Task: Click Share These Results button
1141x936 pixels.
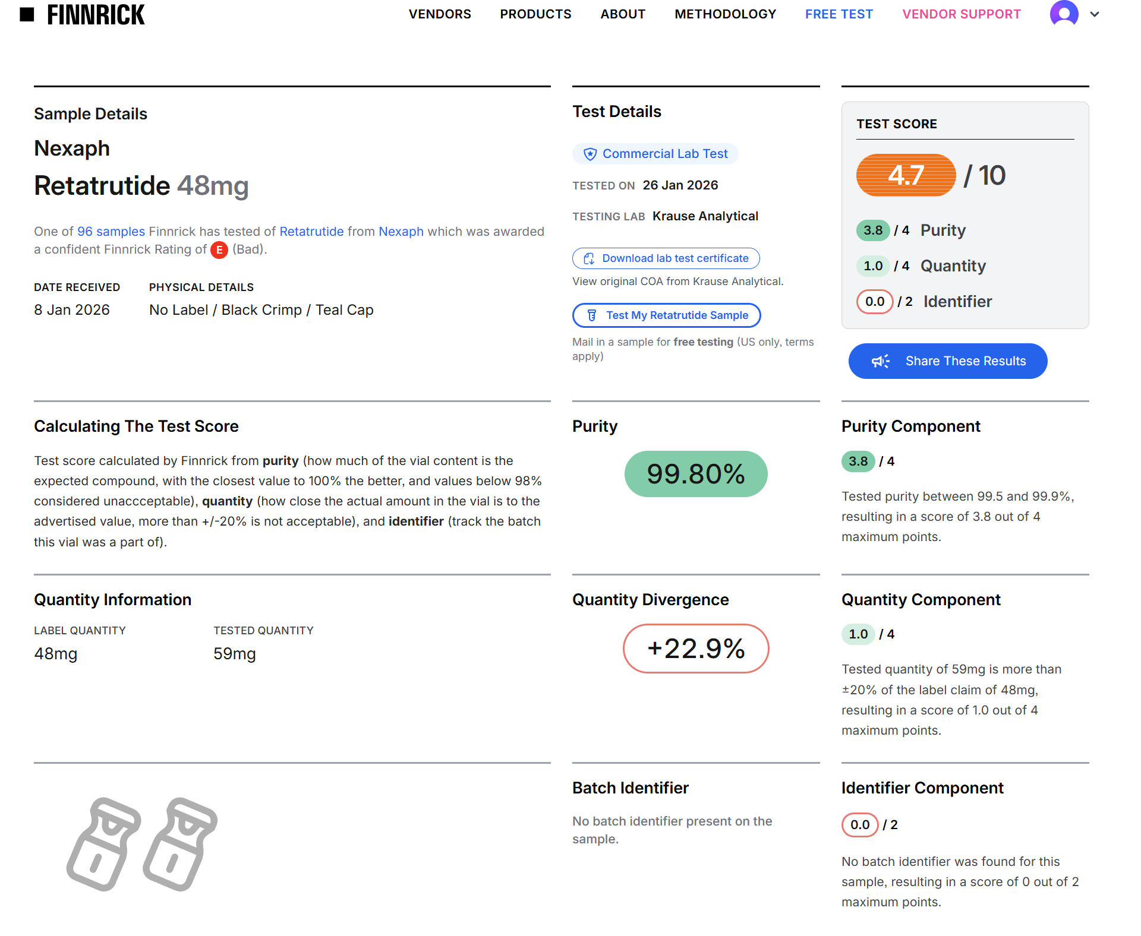Action: pyautogui.click(x=948, y=361)
